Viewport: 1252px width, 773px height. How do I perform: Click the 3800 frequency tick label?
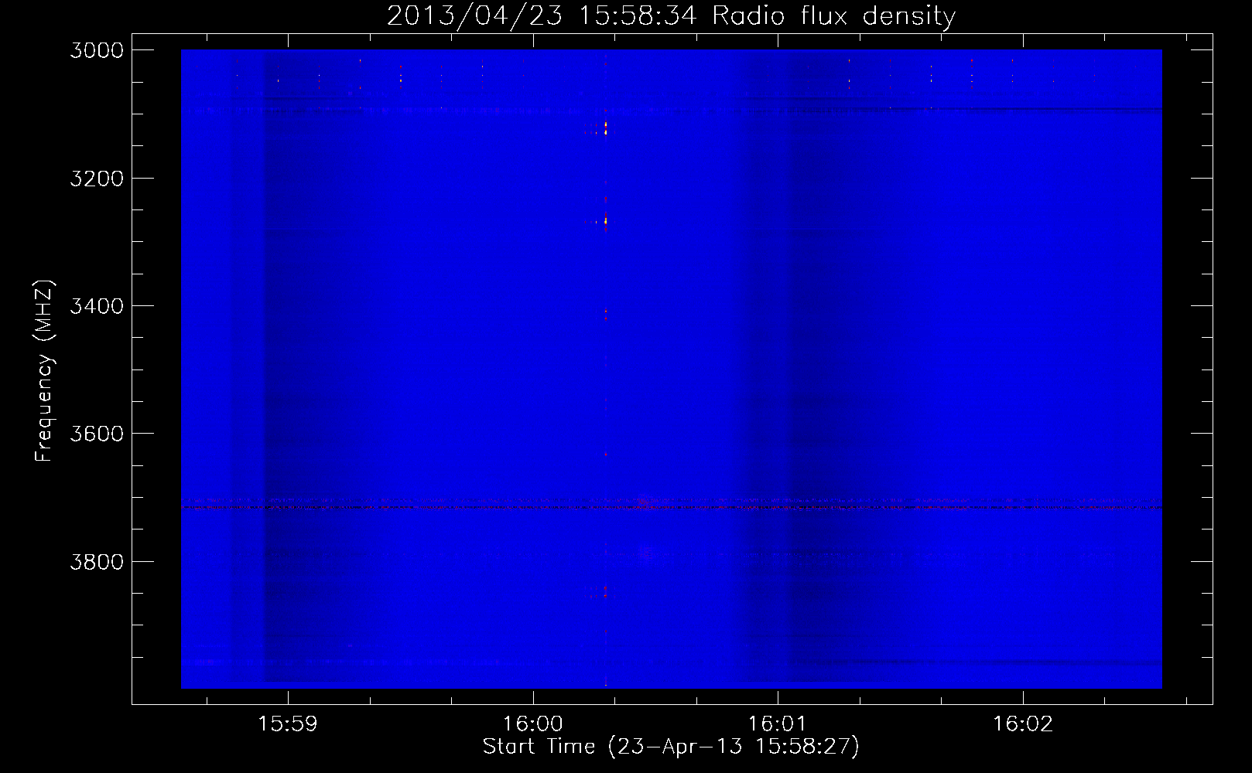(x=97, y=561)
